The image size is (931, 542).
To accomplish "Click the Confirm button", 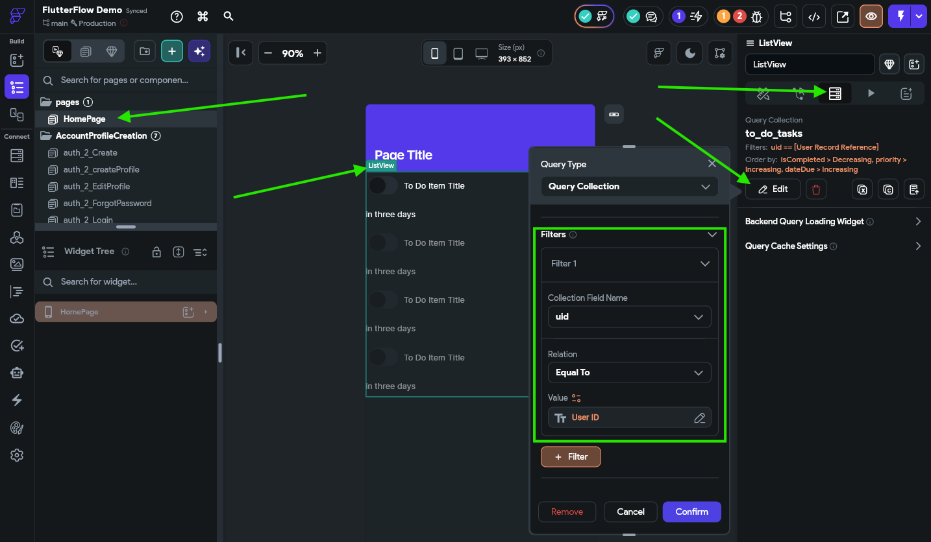I will pyautogui.click(x=691, y=512).
